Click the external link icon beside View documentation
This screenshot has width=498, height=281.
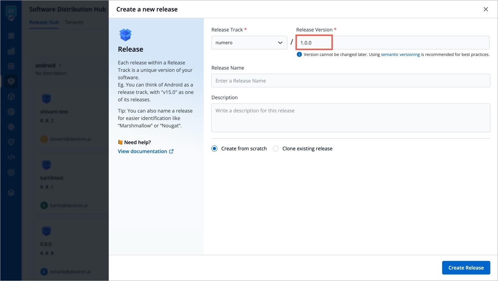(171, 151)
